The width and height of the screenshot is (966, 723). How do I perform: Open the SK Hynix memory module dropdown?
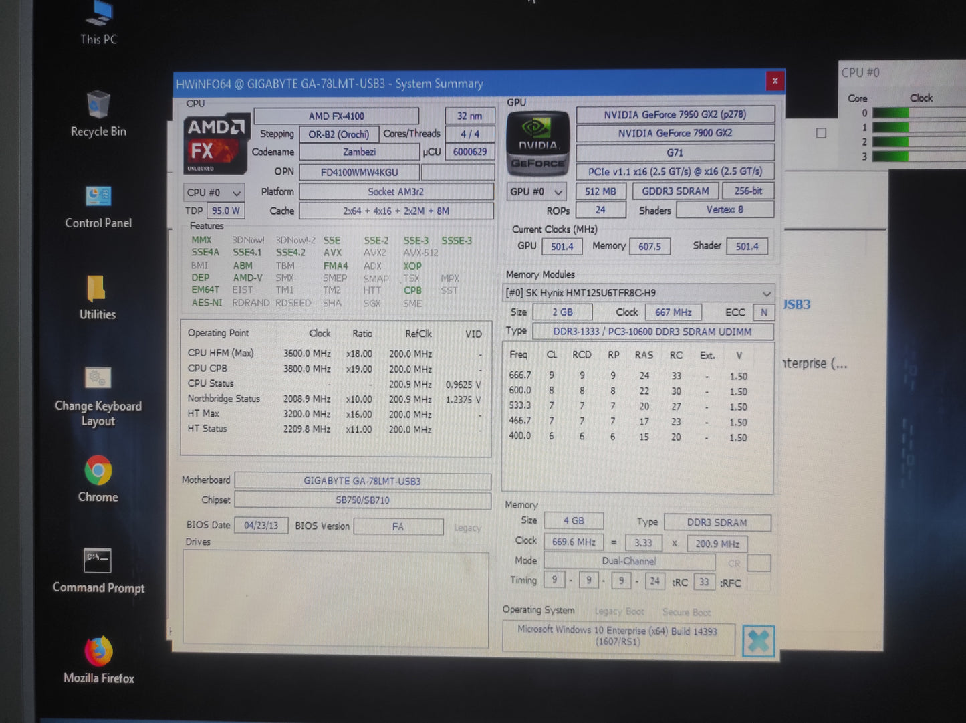(766, 293)
